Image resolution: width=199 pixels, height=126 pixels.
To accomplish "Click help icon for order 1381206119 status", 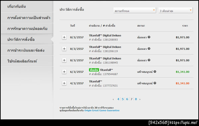I will pos(149,49).
